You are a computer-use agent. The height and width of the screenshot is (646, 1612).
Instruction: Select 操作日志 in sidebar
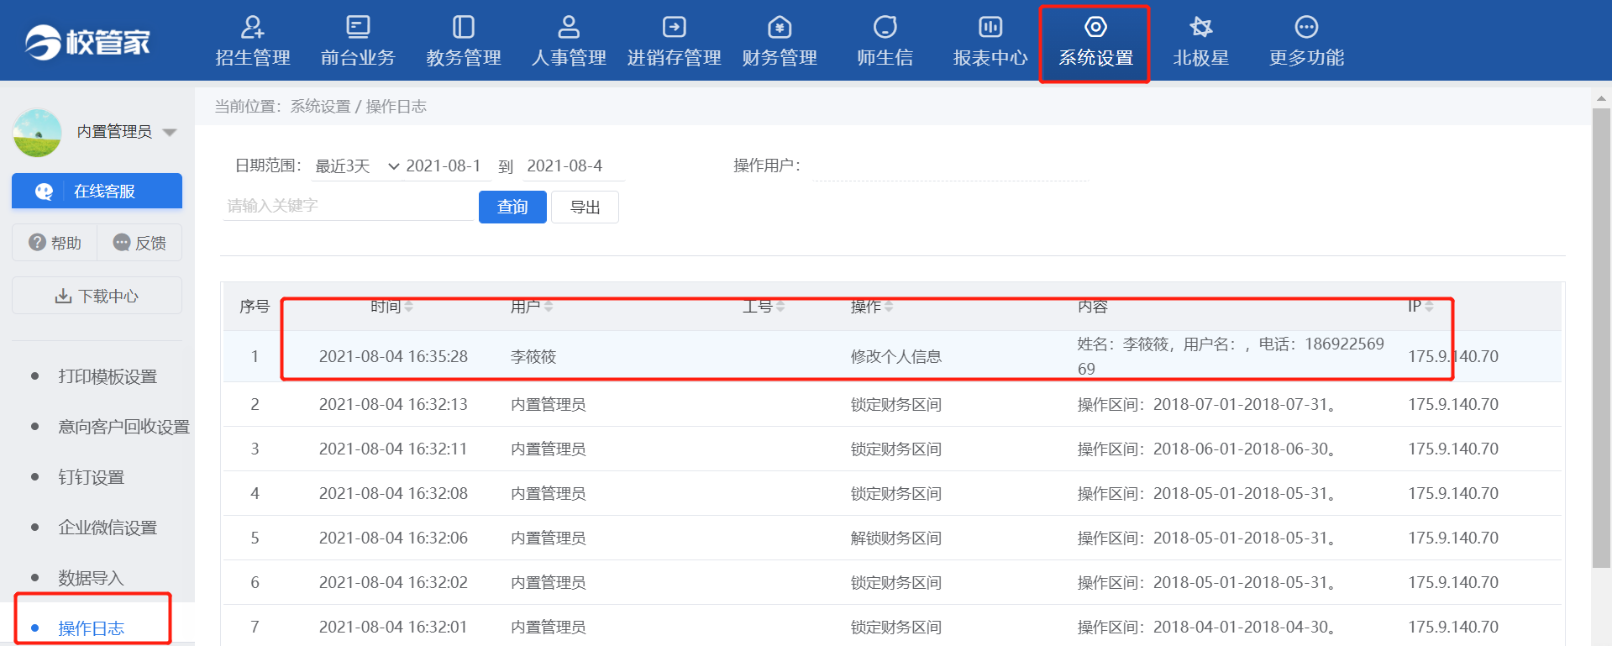tap(91, 628)
